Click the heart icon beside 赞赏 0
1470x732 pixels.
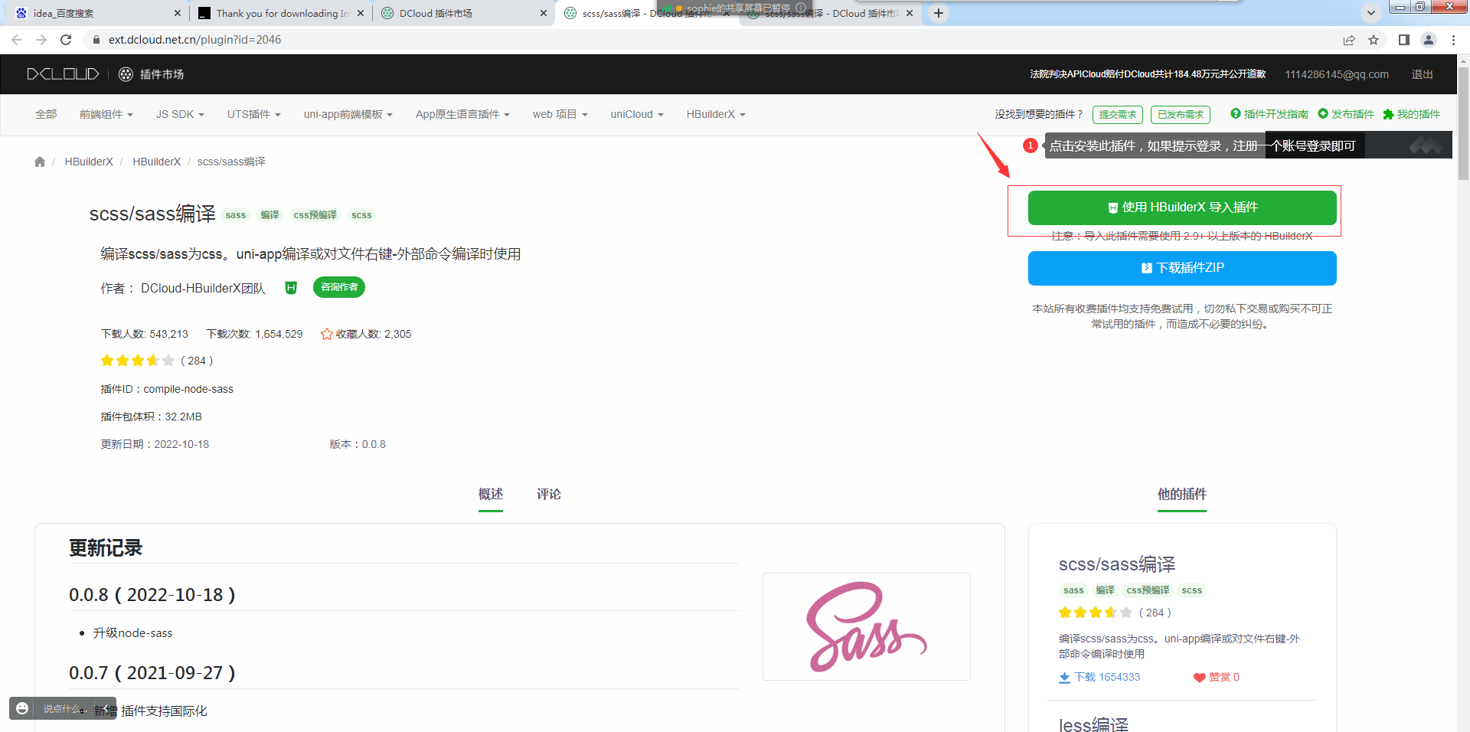pyautogui.click(x=1200, y=678)
